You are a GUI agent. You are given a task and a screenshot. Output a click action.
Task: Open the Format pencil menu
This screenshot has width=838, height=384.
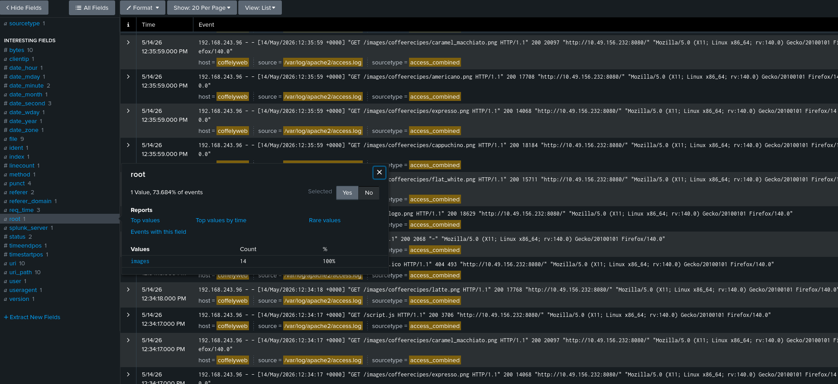(x=142, y=8)
